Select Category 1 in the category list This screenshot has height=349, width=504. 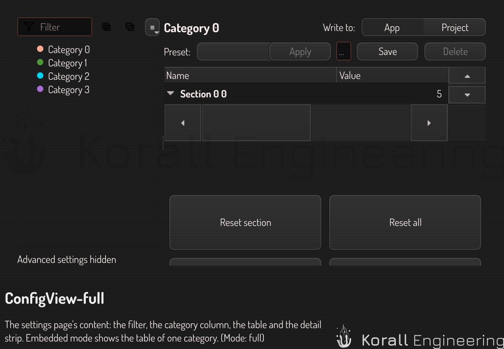pos(67,63)
